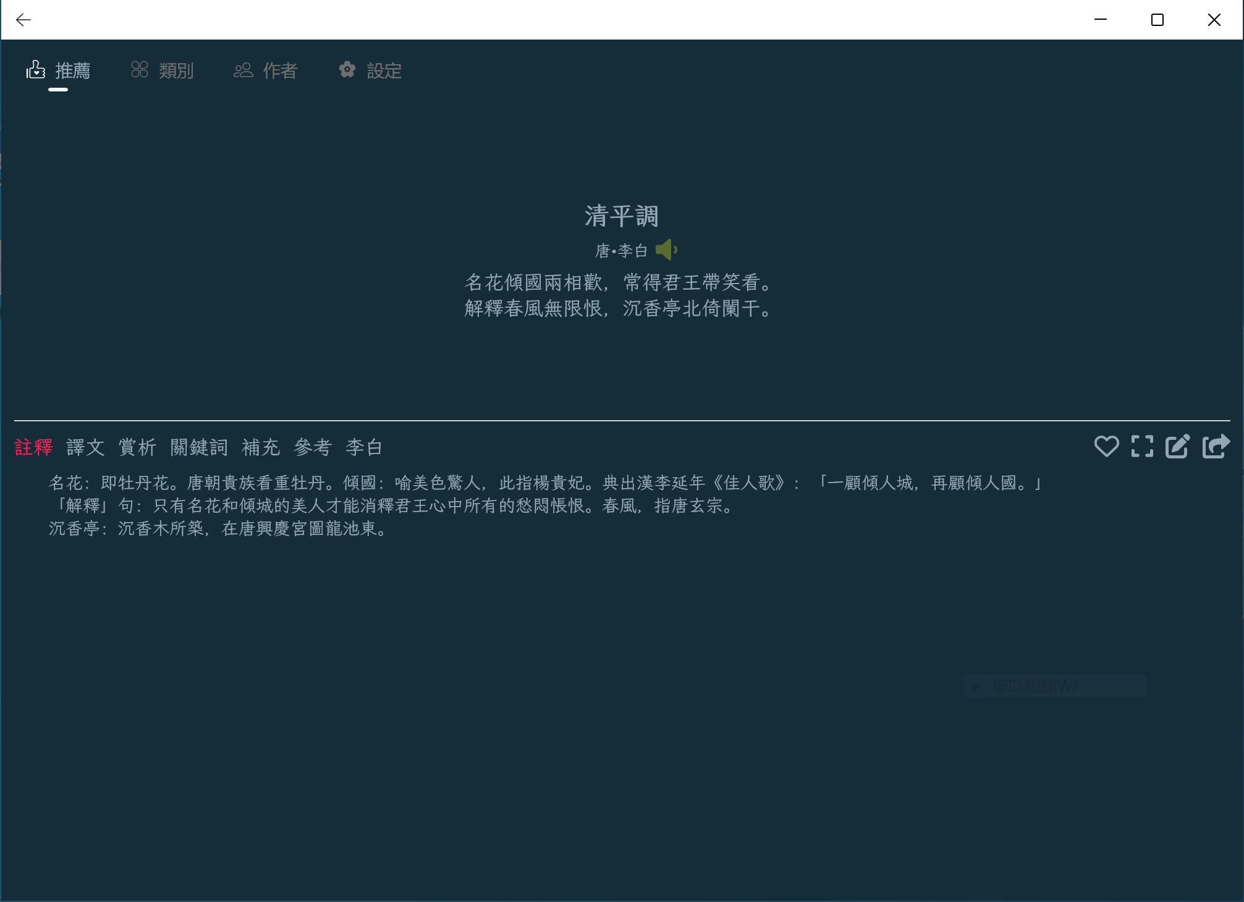View the 關鍵詞 section

point(199,447)
